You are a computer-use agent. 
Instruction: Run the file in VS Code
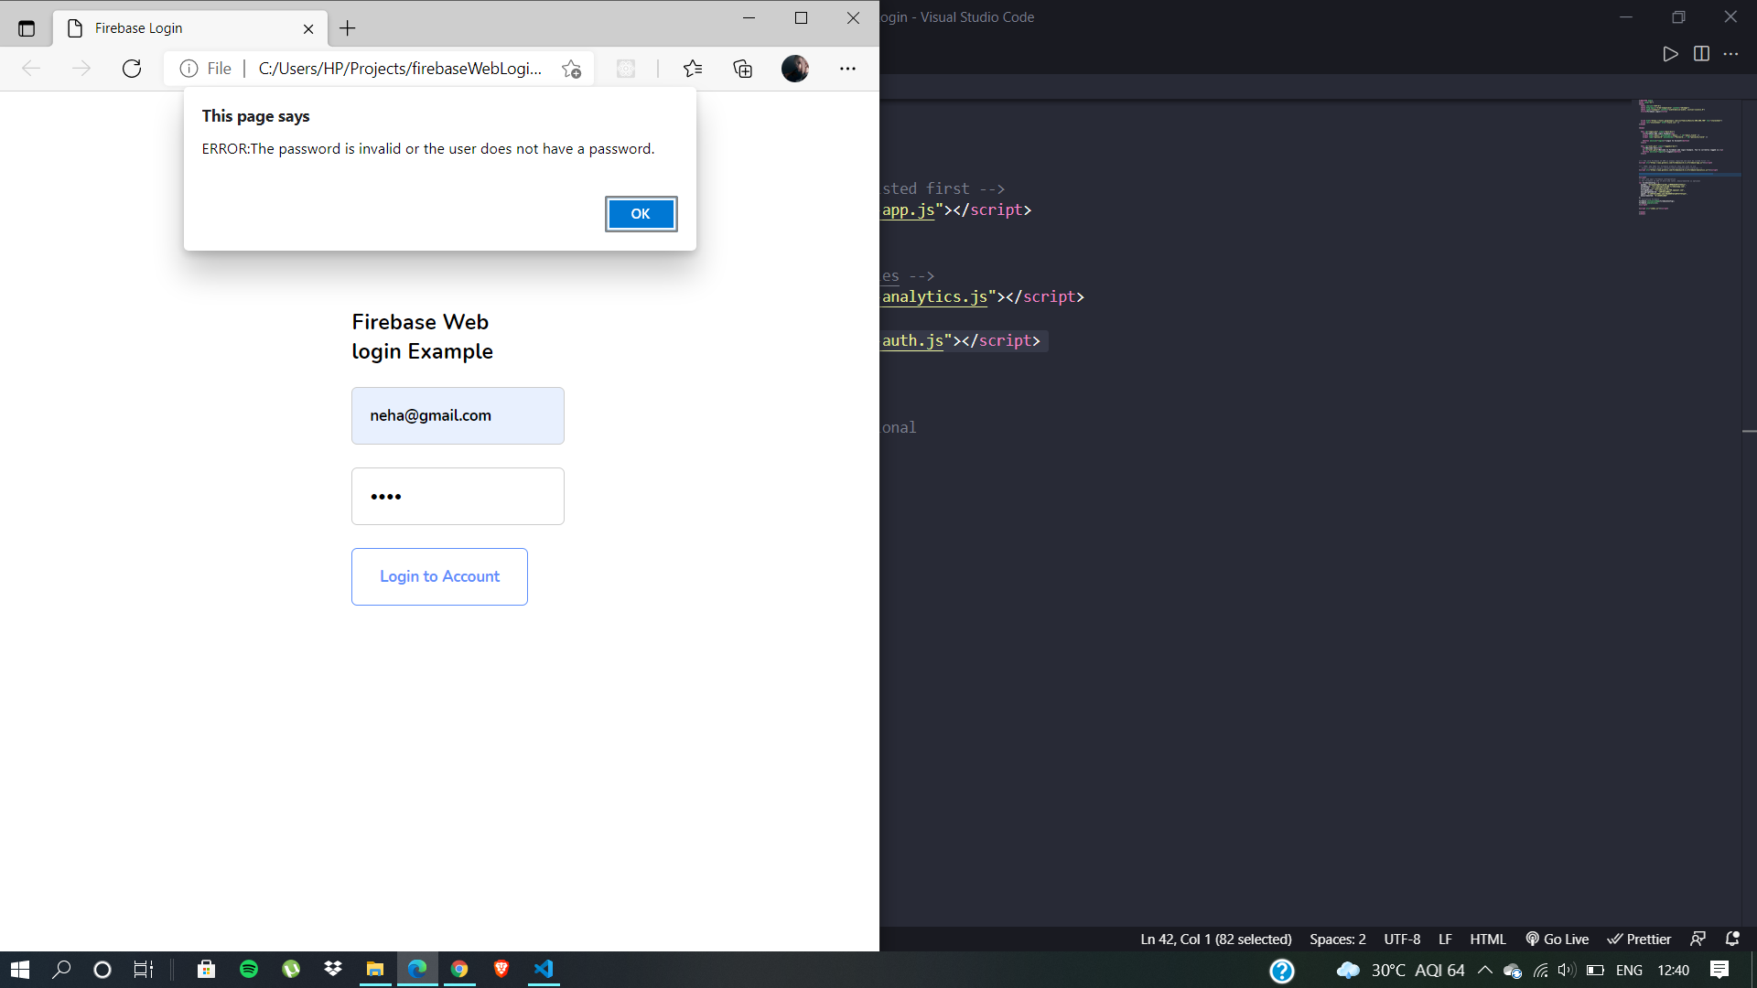pyautogui.click(x=1670, y=54)
